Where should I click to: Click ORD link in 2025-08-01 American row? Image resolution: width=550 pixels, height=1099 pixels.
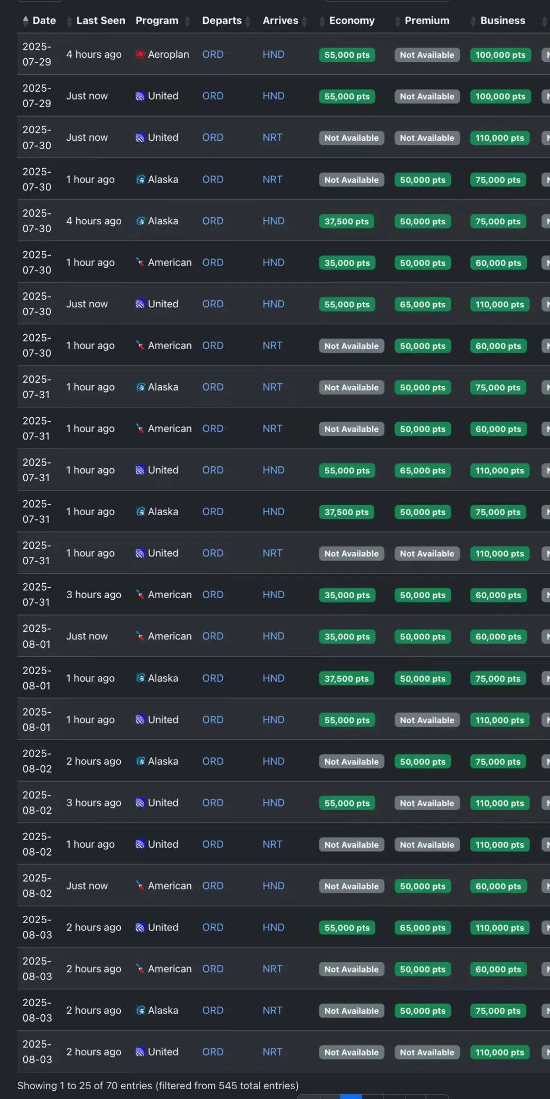pyautogui.click(x=212, y=636)
